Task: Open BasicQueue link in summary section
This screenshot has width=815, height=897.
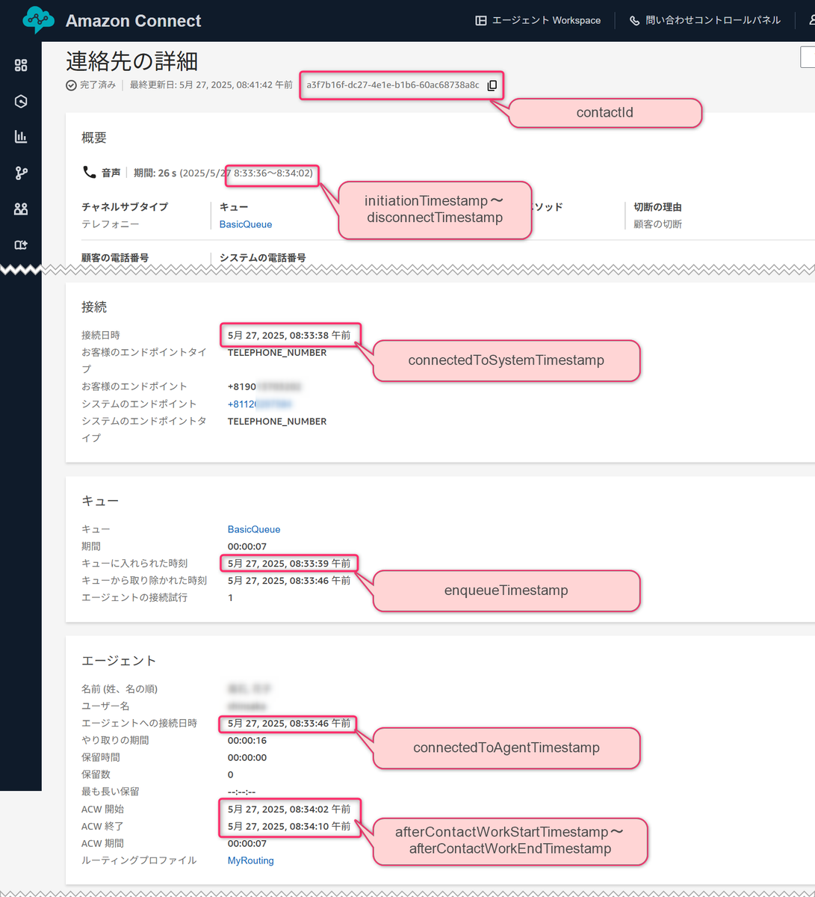Action: click(246, 224)
